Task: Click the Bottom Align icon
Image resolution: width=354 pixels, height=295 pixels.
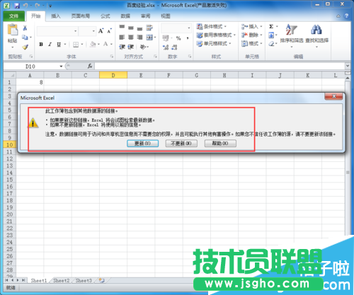Action: 139,28
